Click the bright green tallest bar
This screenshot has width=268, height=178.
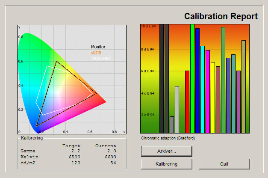click(192, 79)
